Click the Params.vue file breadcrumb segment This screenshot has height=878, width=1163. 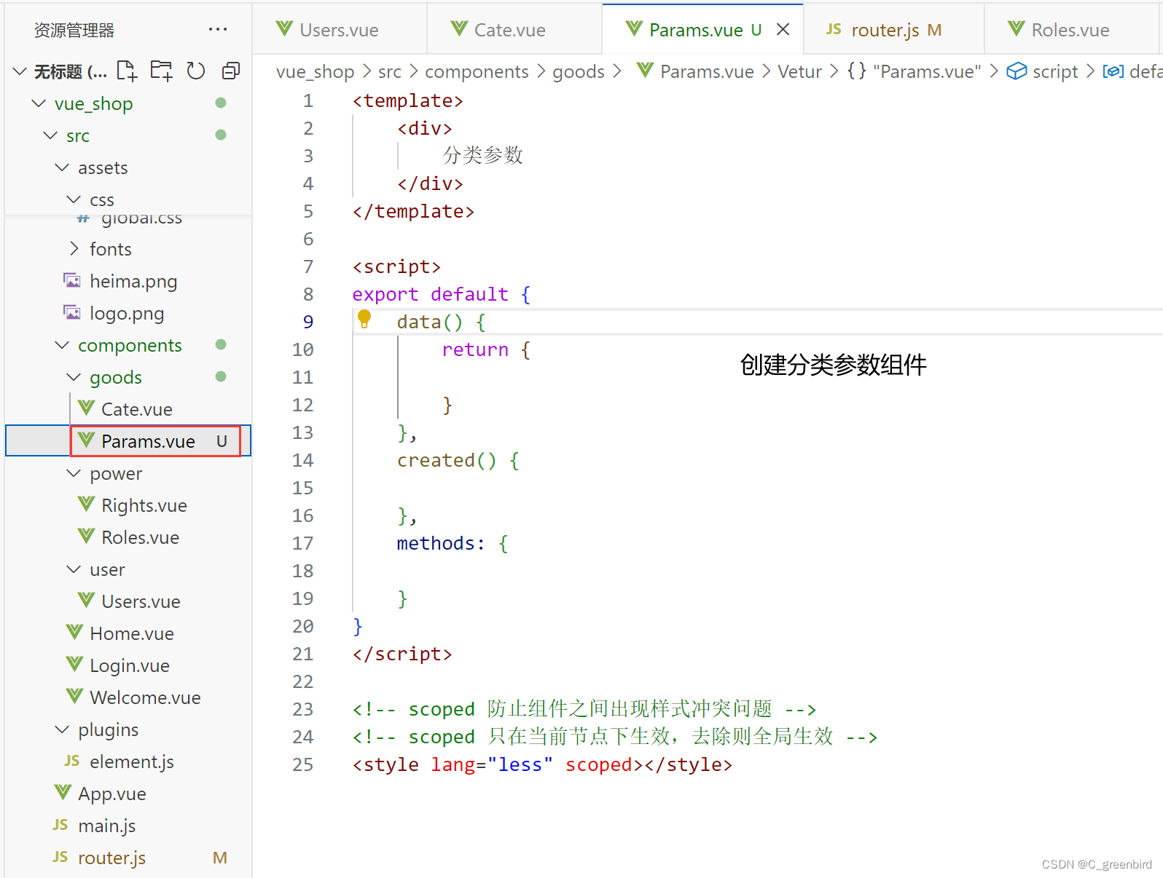coord(696,71)
